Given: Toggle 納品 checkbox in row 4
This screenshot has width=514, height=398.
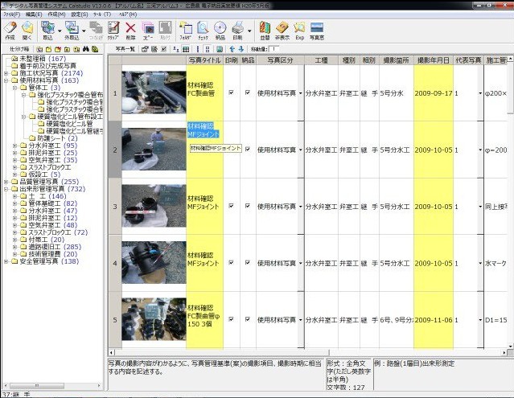Looking at the screenshot, I should click(248, 262).
